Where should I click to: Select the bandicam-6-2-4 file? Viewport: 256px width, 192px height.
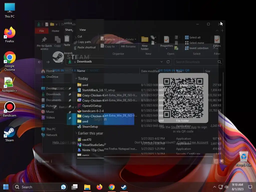pyautogui.click(x=90, y=111)
